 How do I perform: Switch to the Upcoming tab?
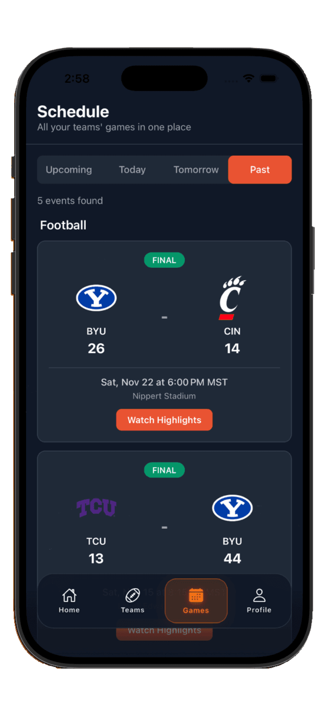tap(68, 169)
